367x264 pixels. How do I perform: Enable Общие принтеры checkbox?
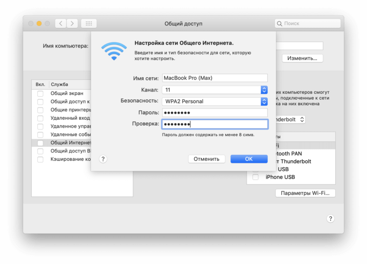[x=40, y=110]
